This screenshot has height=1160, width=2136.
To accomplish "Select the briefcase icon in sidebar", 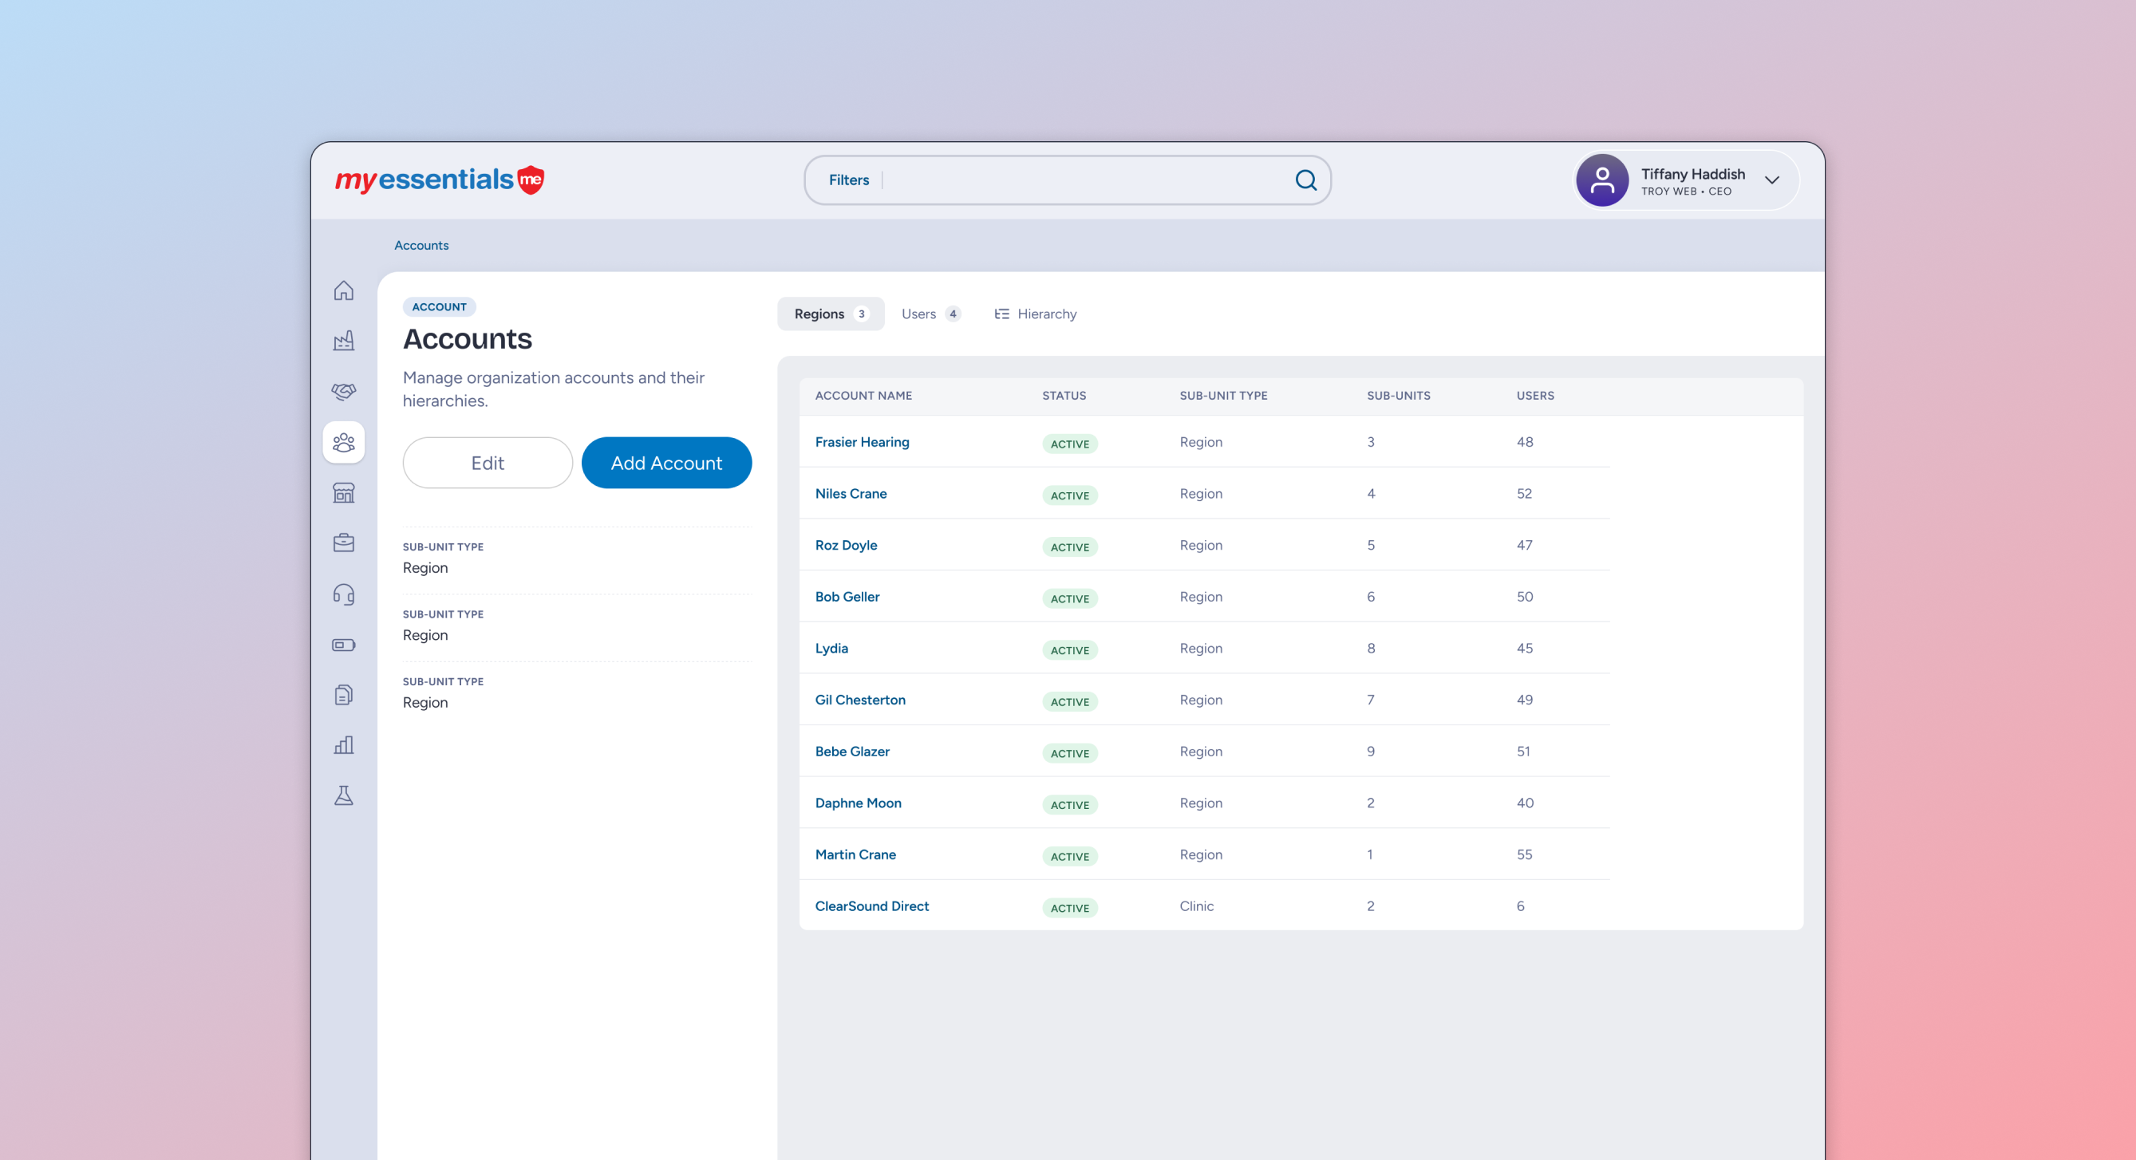I will tap(343, 543).
